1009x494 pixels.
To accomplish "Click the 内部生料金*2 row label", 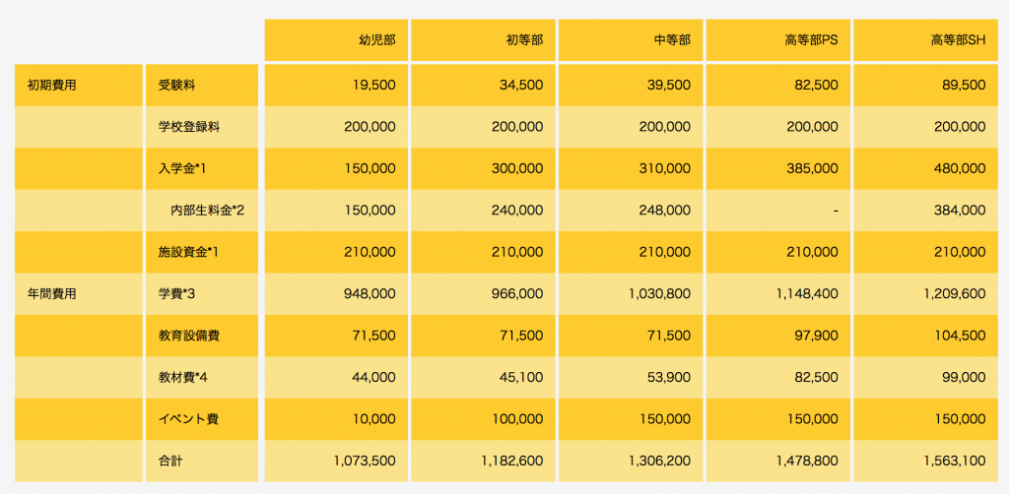I will coord(207,210).
